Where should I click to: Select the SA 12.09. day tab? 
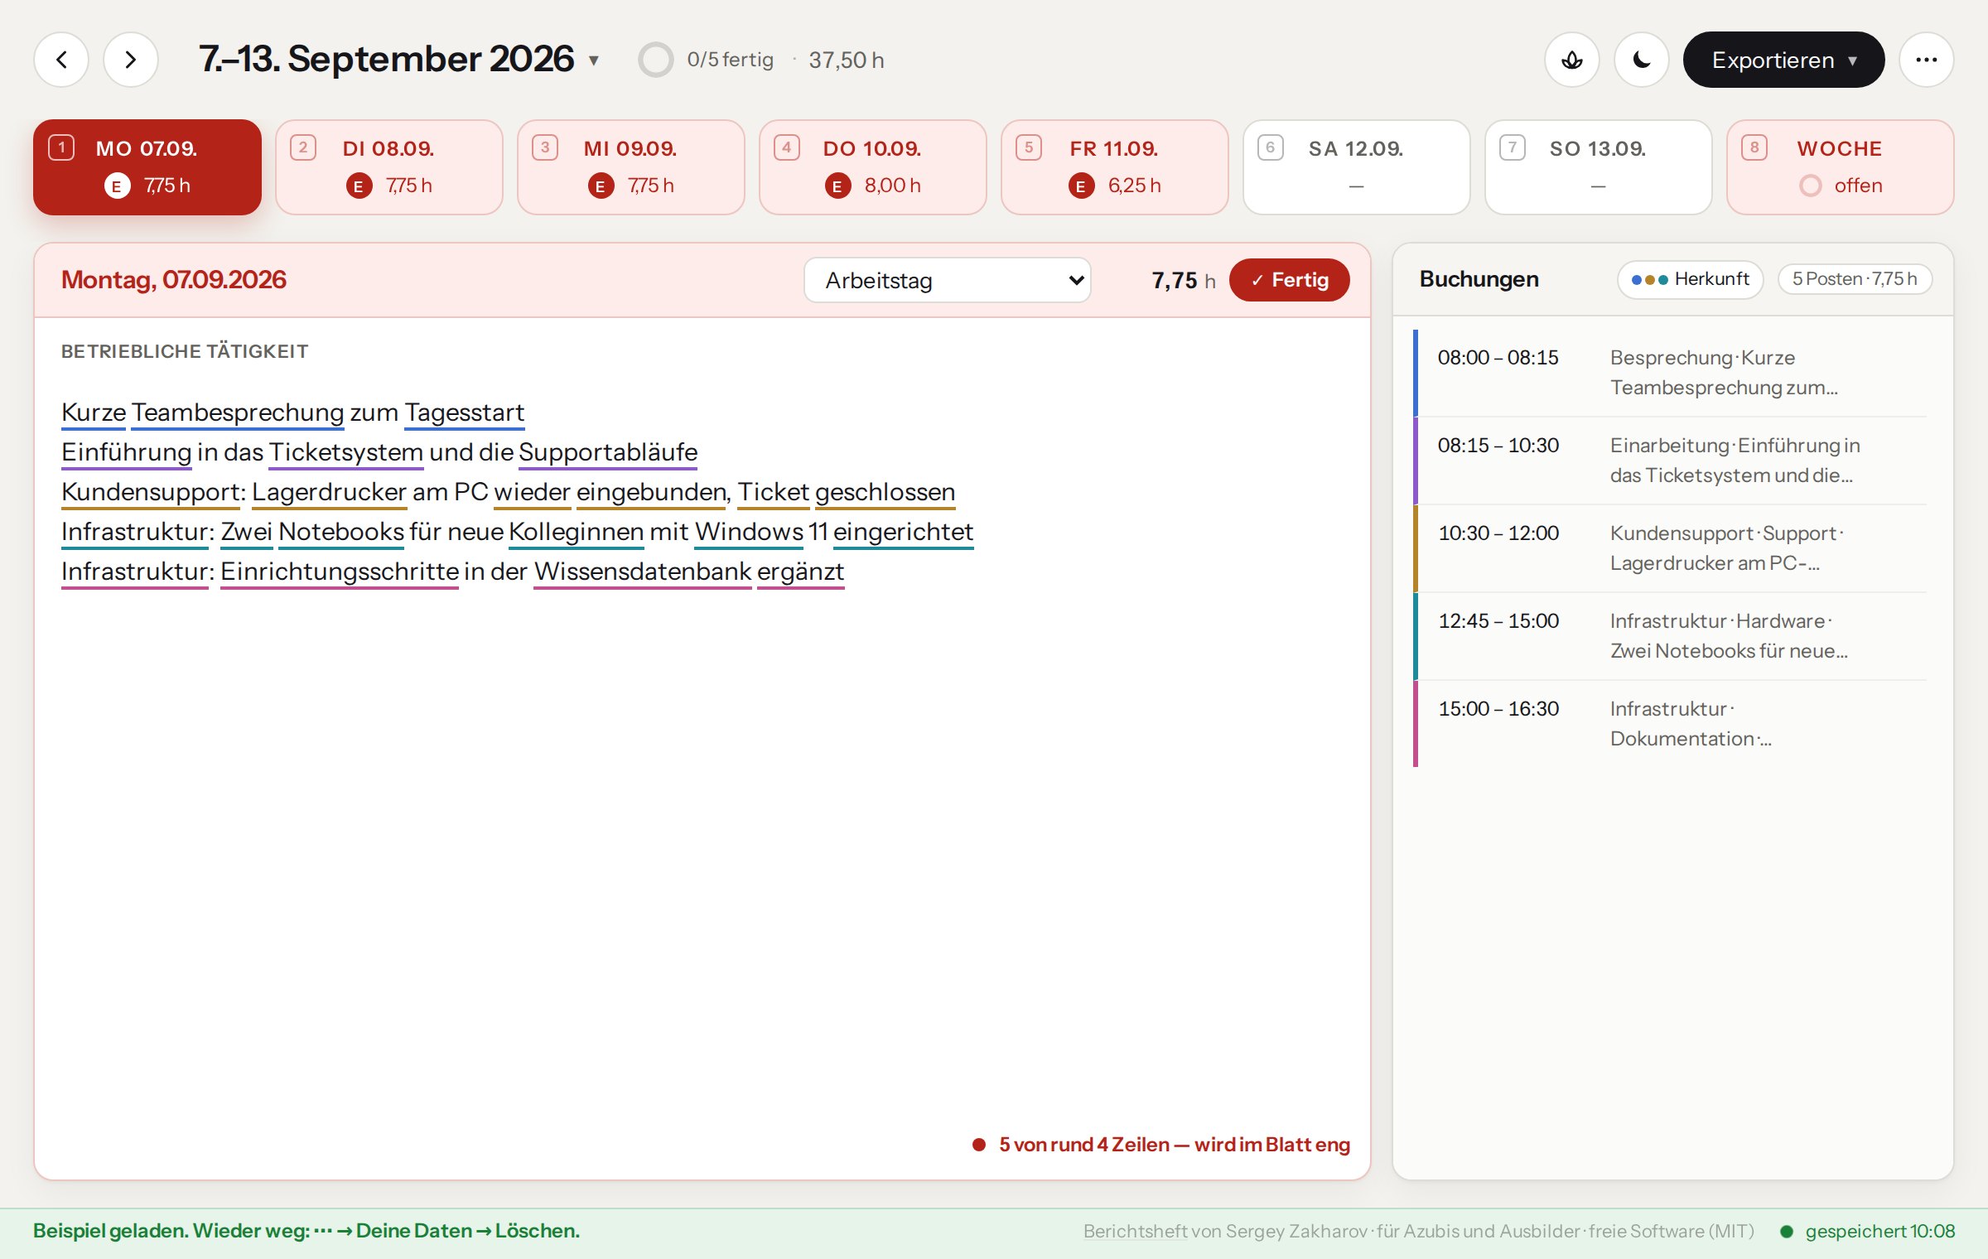[x=1357, y=167]
